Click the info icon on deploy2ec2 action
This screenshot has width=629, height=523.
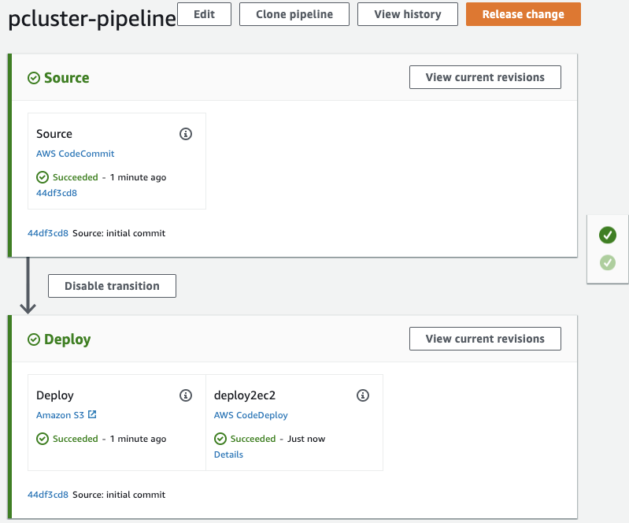pos(363,395)
